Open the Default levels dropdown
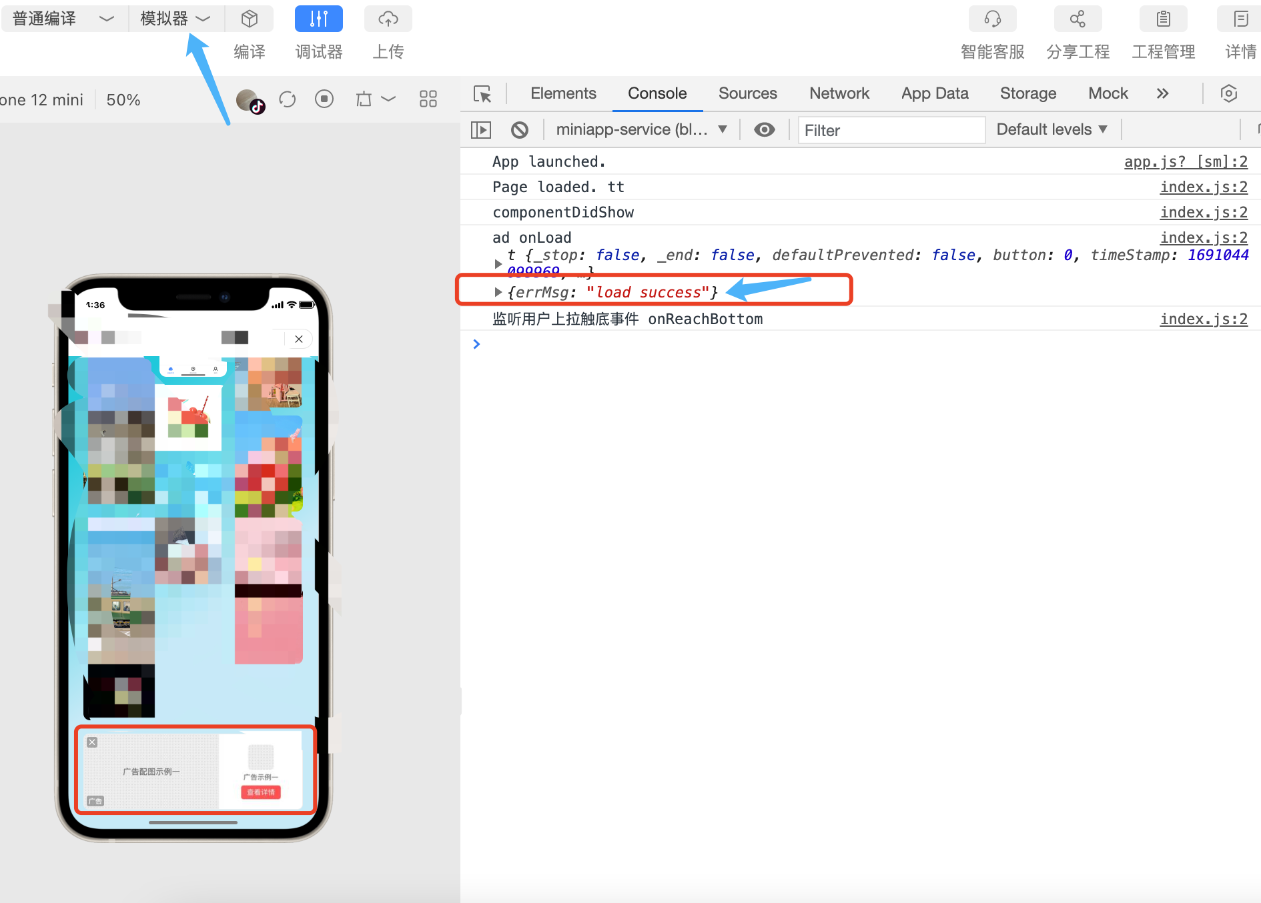 pos(1052,129)
